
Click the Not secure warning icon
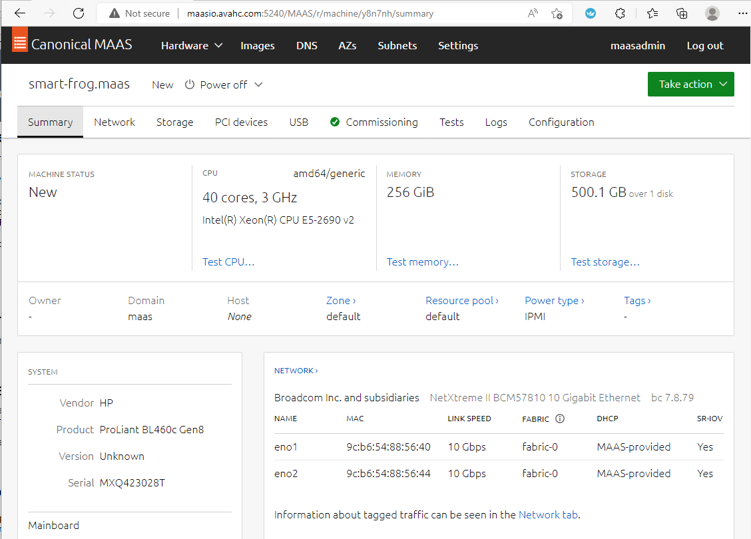click(x=115, y=13)
